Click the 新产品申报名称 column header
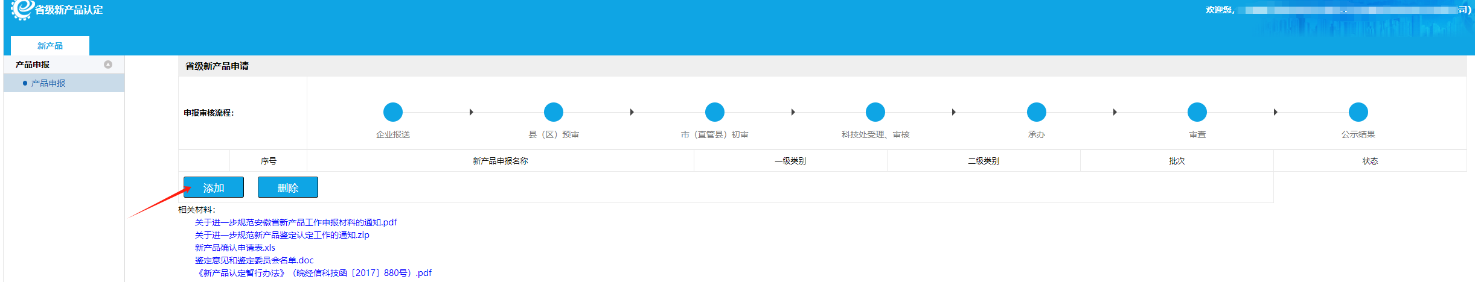The height and width of the screenshot is (282, 1475). (x=500, y=161)
